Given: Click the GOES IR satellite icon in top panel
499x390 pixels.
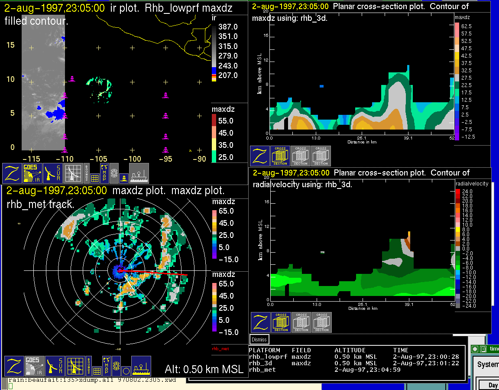Looking at the screenshot, I should 32,173.
